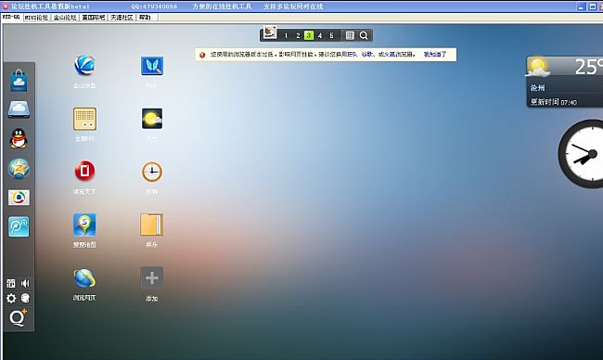Open the App Market shopping bag icon
The height and width of the screenshot is (360, 603).
(x=19, y=81)
